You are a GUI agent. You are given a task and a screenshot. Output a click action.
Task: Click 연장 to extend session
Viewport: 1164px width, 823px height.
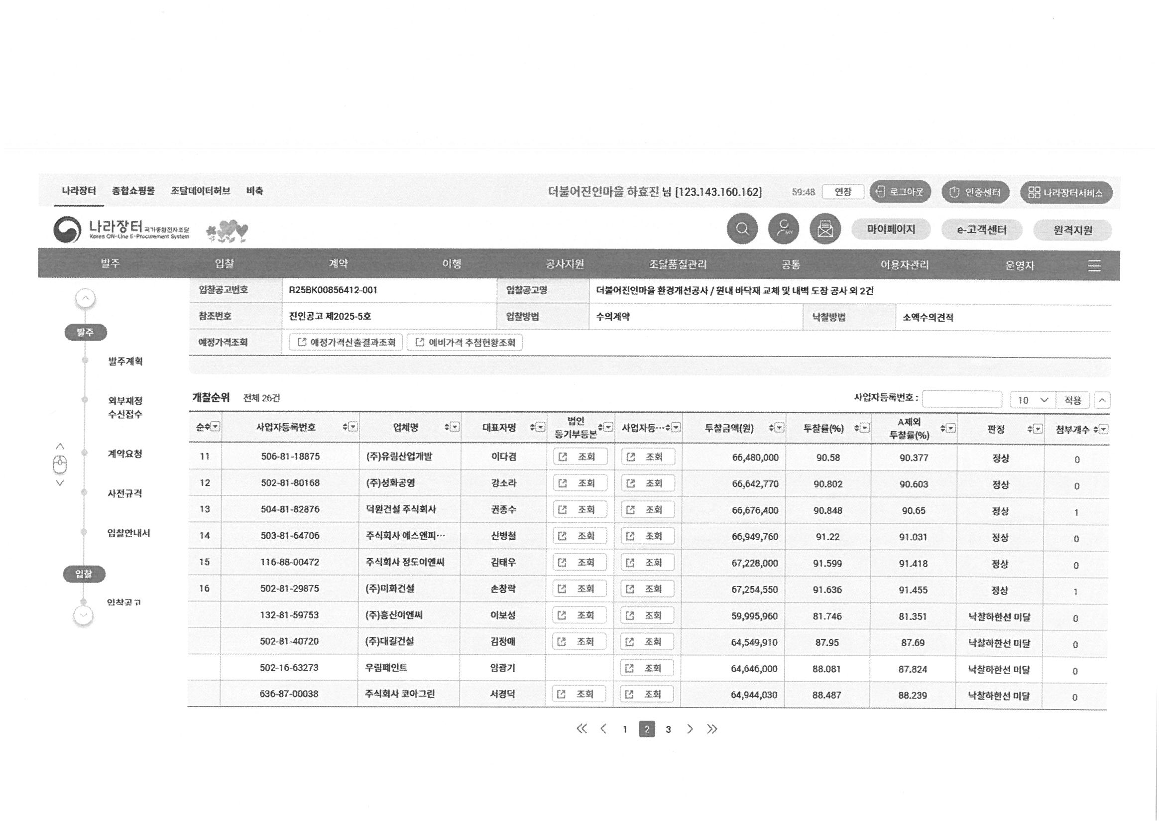842,192
